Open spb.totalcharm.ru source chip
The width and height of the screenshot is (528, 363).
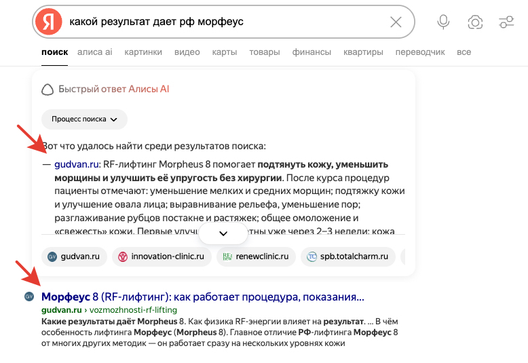click(348, 256)
